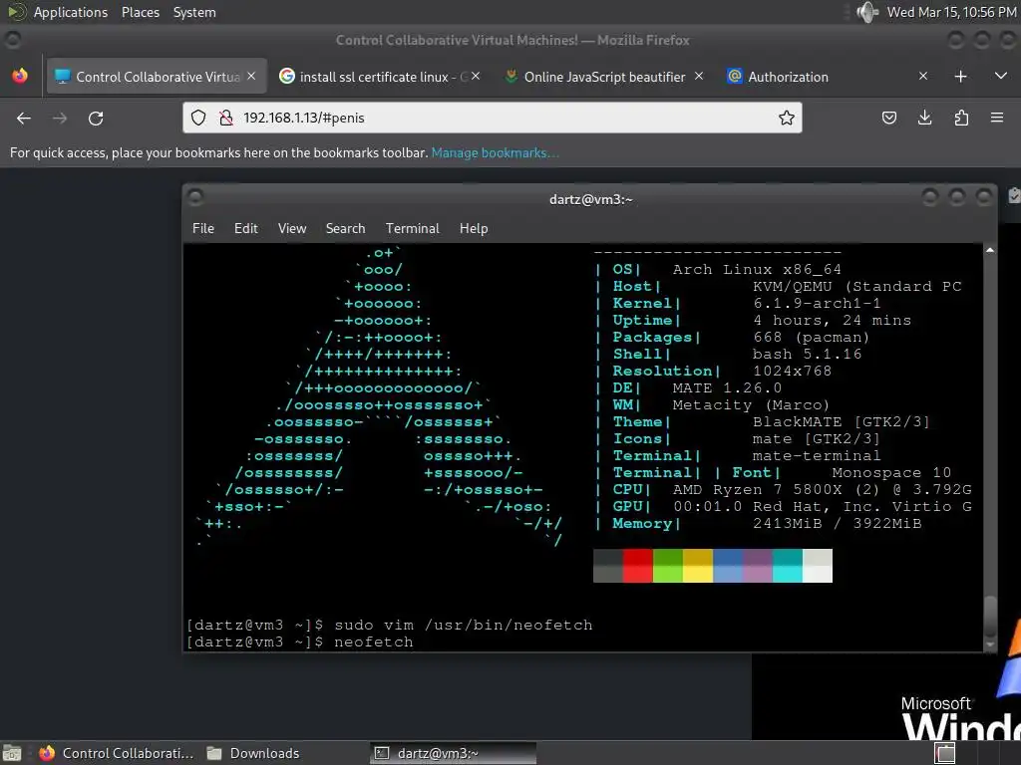Switch to the Control Collaborative Virtual Machines tab

tap(157, 77)
